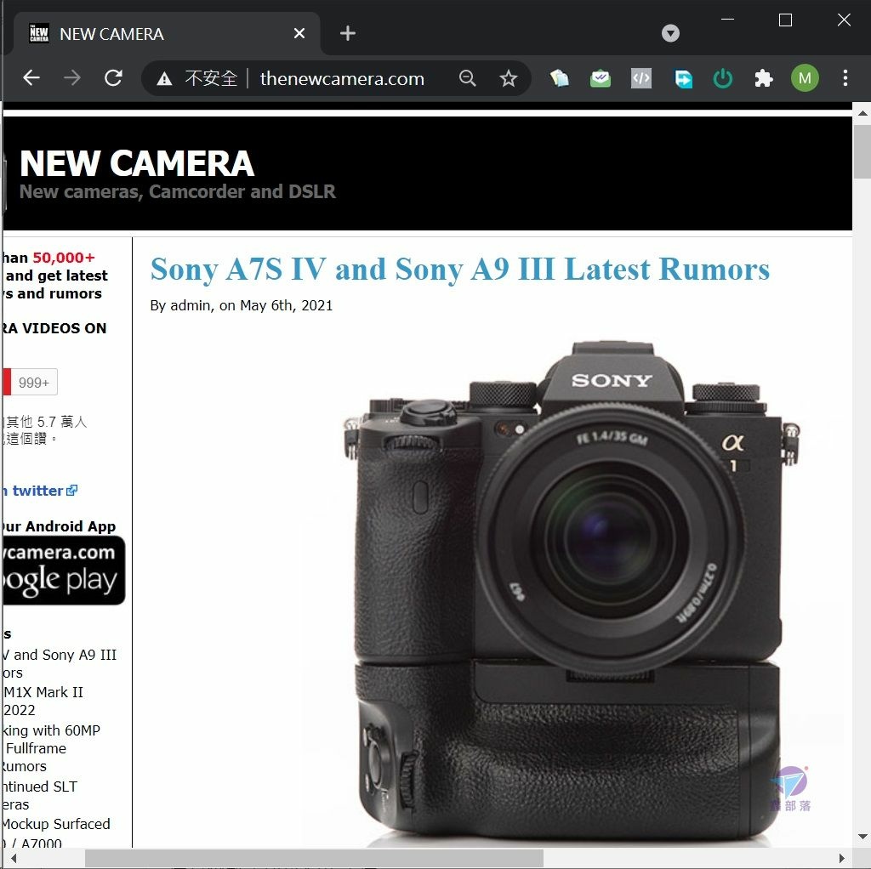The image size is (871, 869).
Task: Click the vertical scrollbar thumb
Action: 862,151
